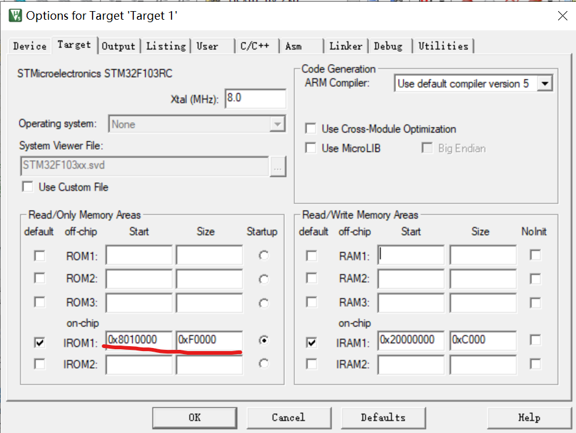Screen dimensions: 576x433
Task: Click the Keil uVision icon in title bar
Action: pyautogui.click(x=15, y=15)
